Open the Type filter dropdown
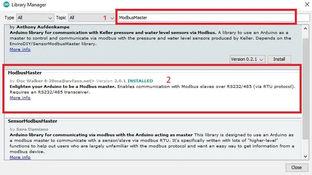Screen dimensions: 312x175 35,18
